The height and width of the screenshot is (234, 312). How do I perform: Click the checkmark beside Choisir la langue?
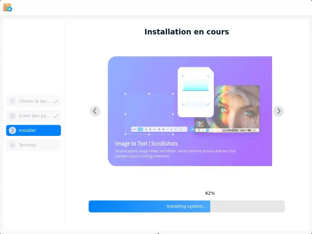[56, 101]
